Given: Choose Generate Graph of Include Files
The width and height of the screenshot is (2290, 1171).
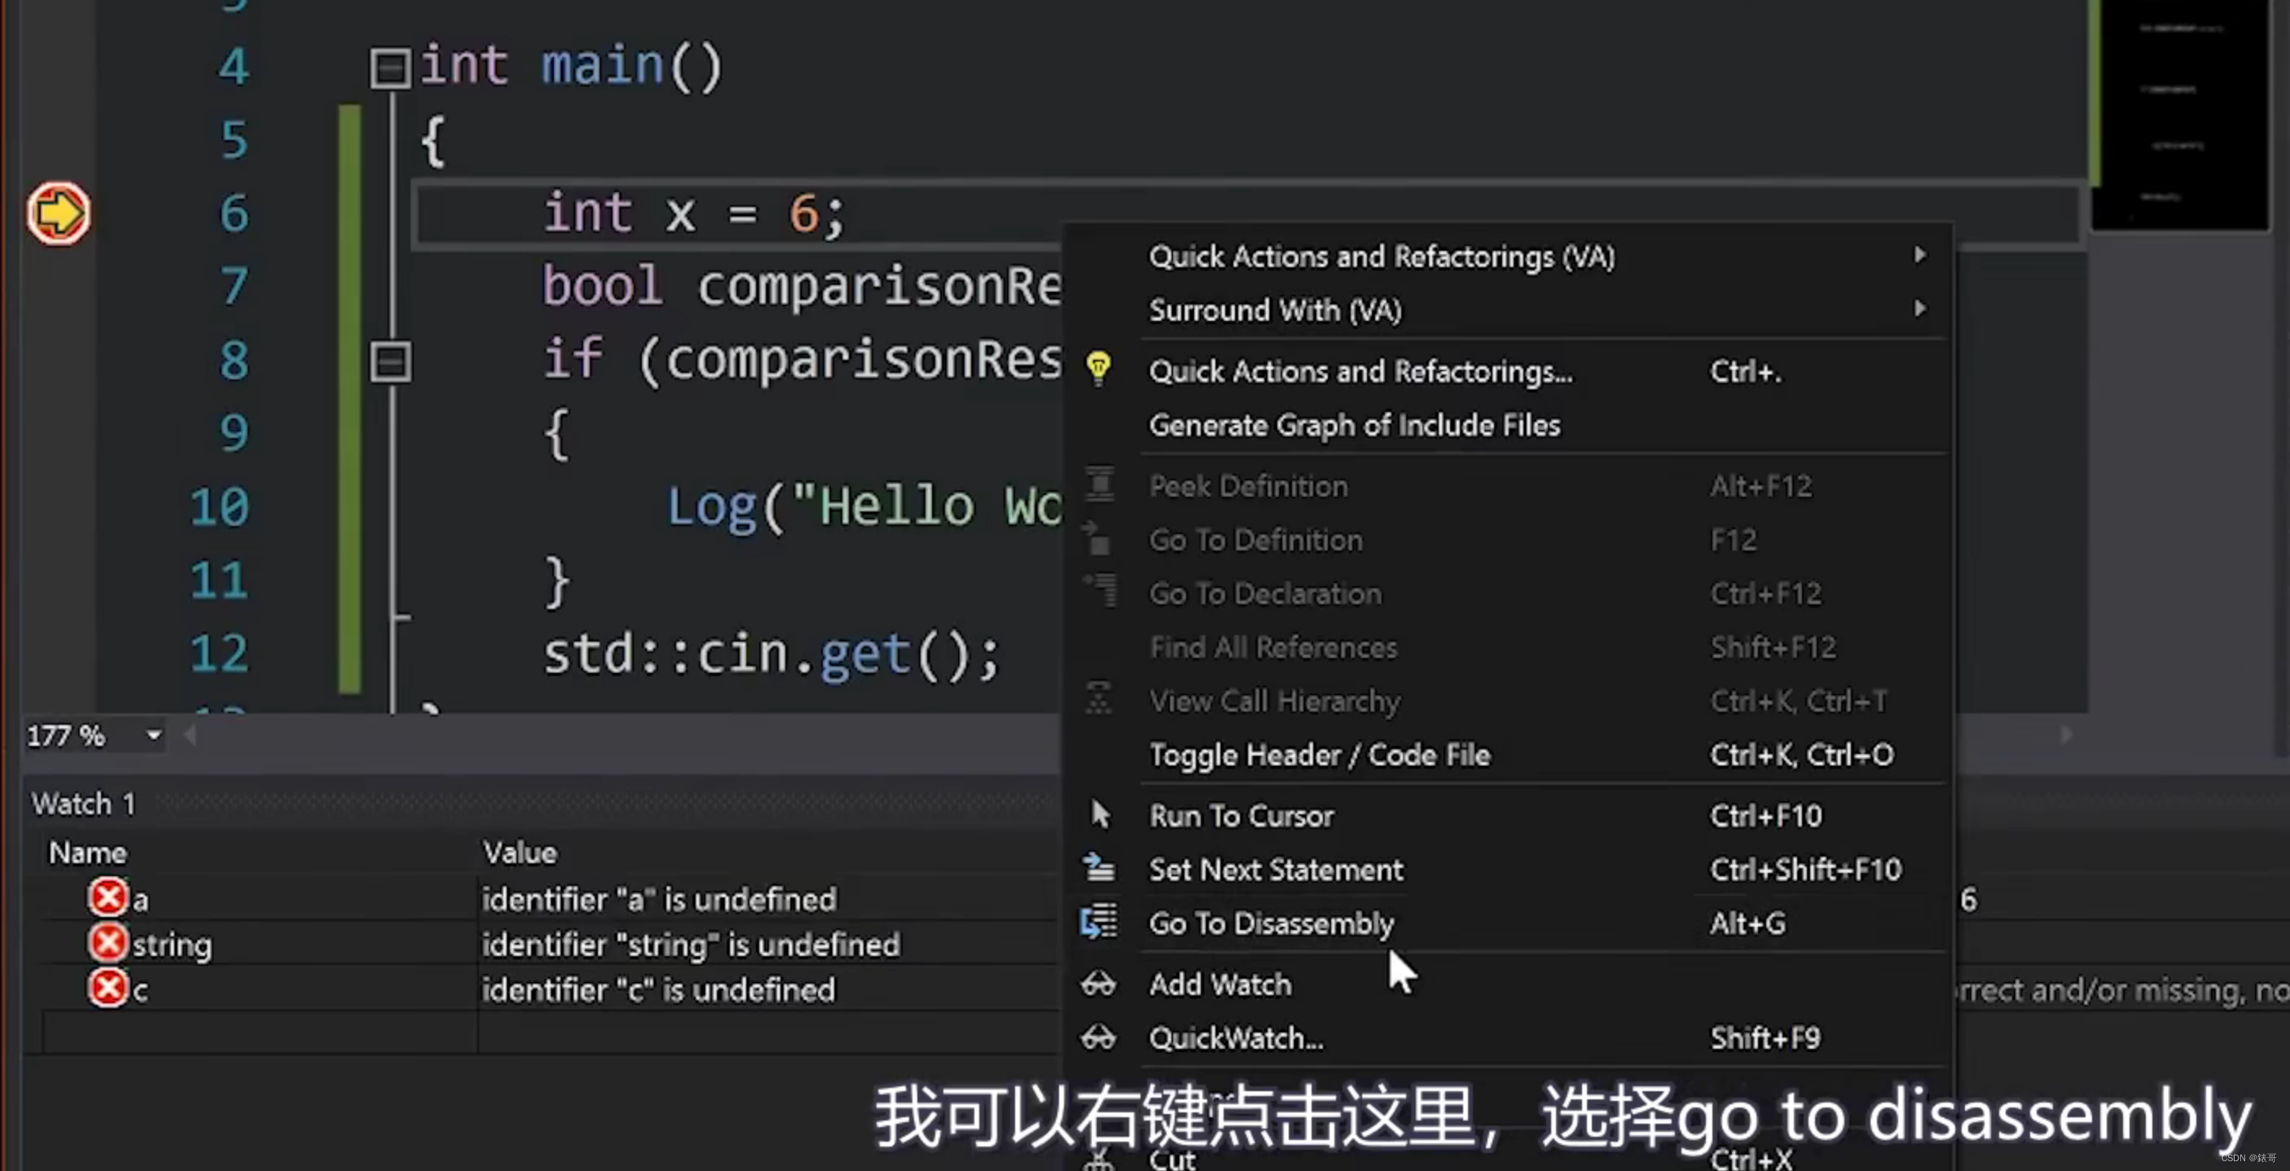Looking at the screenshot, I should pos(1508,425).
